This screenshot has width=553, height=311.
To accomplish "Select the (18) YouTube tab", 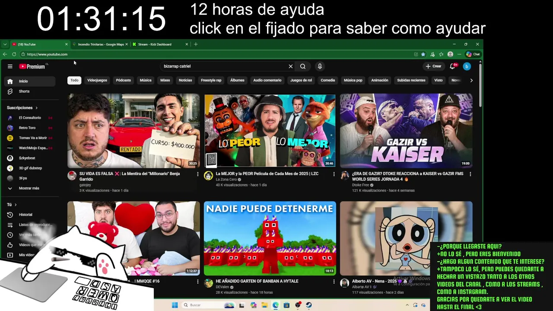I will (x=40, y=44).
